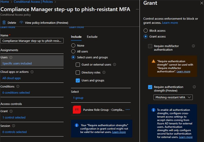Click info icon next to Cloud apps or actions
Image resolution: width=204 pixels, height=142 pixels.
pyautogui.click(x=32, y=72)
